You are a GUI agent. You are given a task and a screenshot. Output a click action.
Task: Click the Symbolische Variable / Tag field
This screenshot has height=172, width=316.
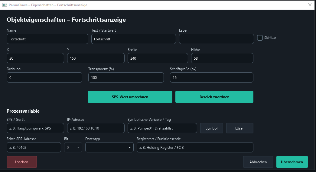pos(162,128)
